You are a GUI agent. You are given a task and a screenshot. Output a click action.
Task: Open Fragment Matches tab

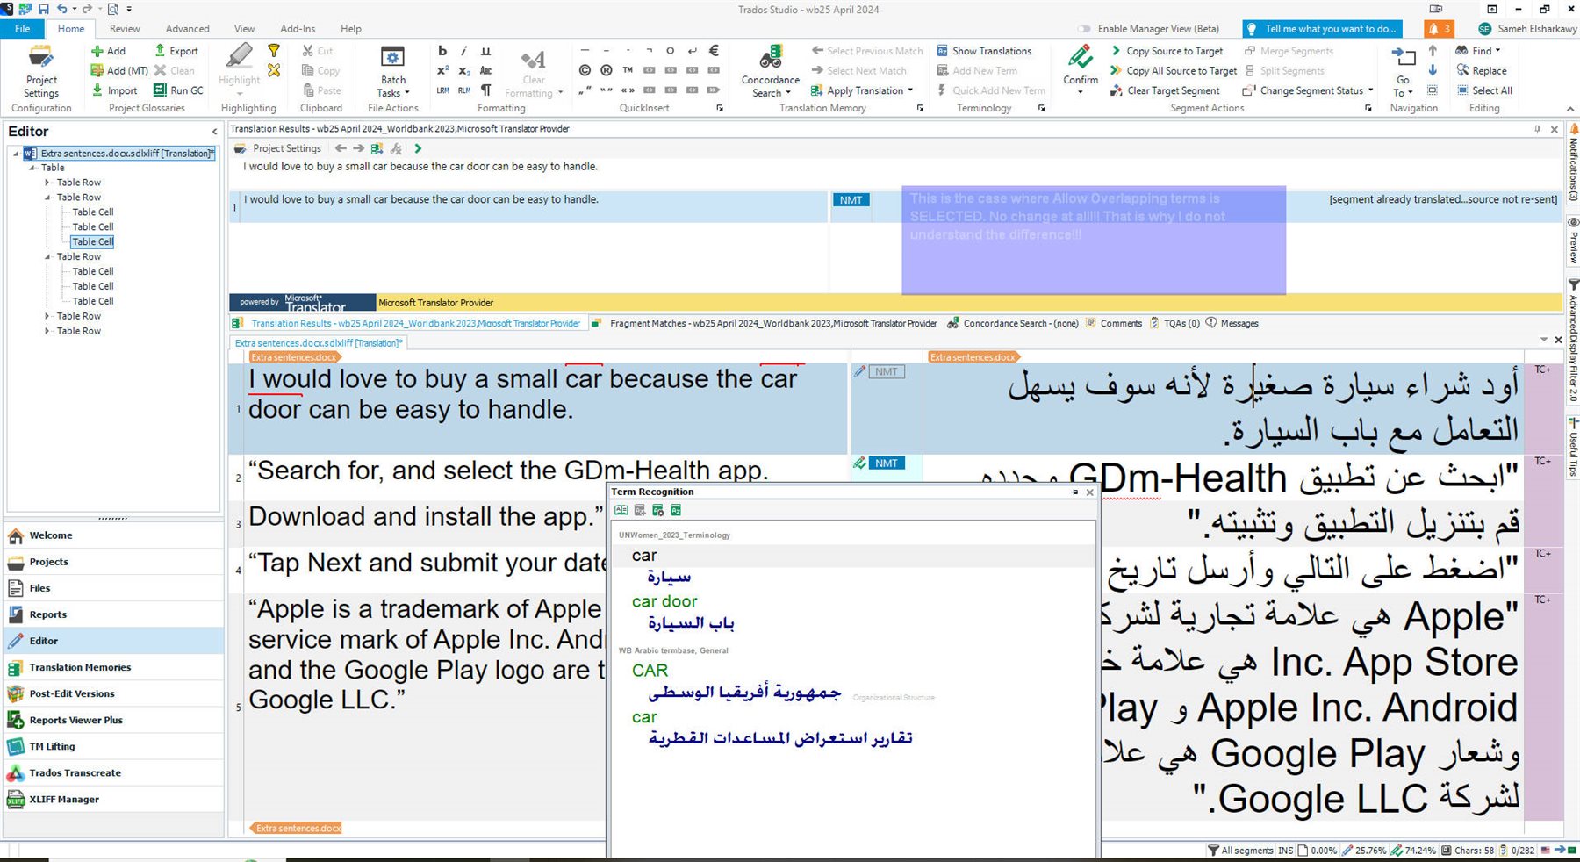[x=764, y=324]
